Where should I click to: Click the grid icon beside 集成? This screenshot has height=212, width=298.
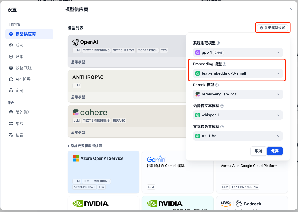pyautogui.click(x=11, y=124)
